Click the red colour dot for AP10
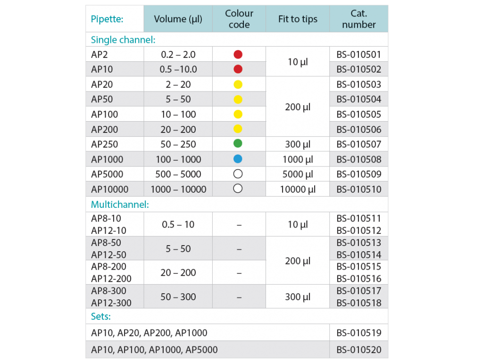 point(238,69)
